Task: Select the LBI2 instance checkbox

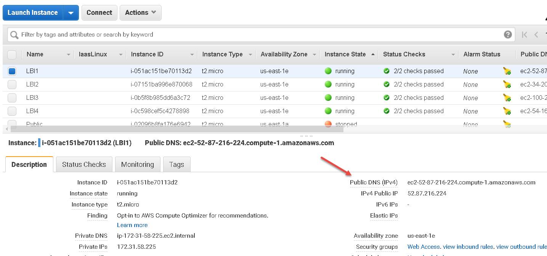Action: pos(12,84)
